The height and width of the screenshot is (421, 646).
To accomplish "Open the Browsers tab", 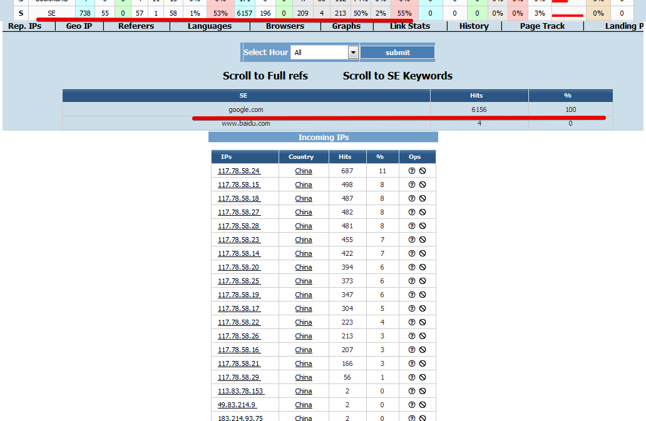I will tap(285, 26).
